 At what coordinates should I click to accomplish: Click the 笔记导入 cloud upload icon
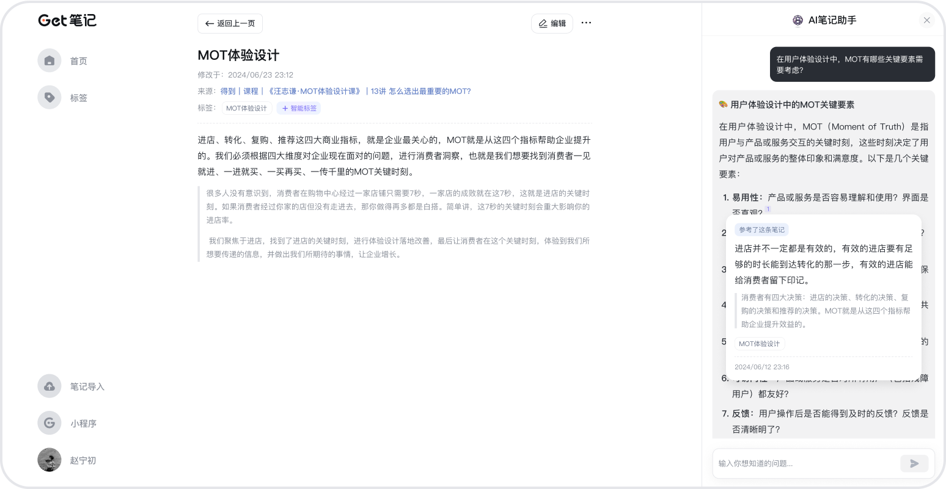[50, 386]
